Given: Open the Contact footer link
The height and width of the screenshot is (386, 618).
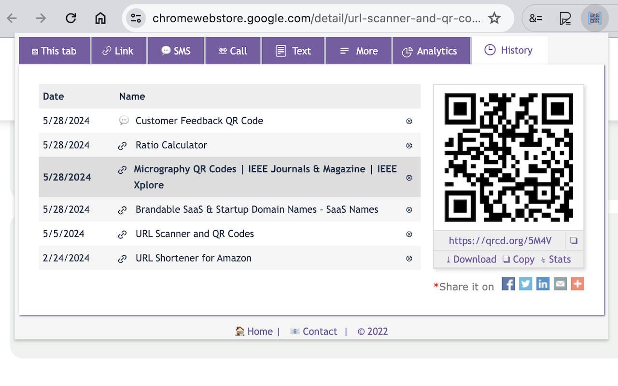Looking at the screenshot, I should click(313, 331).
